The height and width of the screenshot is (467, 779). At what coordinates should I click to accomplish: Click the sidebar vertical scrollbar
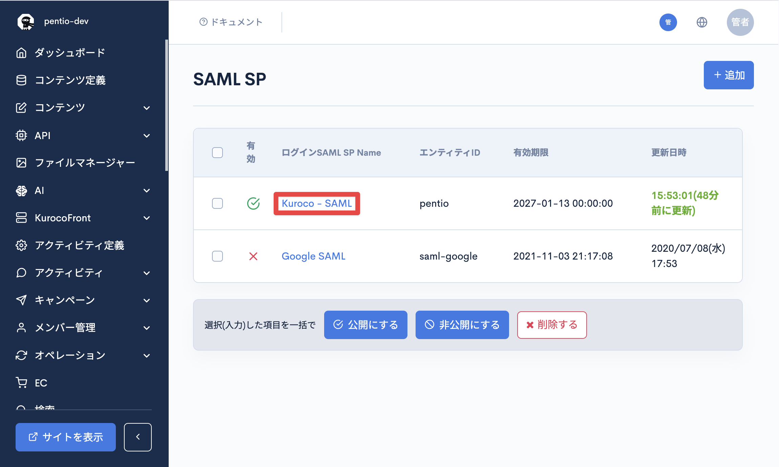167,105
